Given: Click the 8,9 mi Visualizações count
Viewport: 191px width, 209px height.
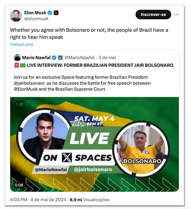Looking at the screenshot, I should [89, 200].
